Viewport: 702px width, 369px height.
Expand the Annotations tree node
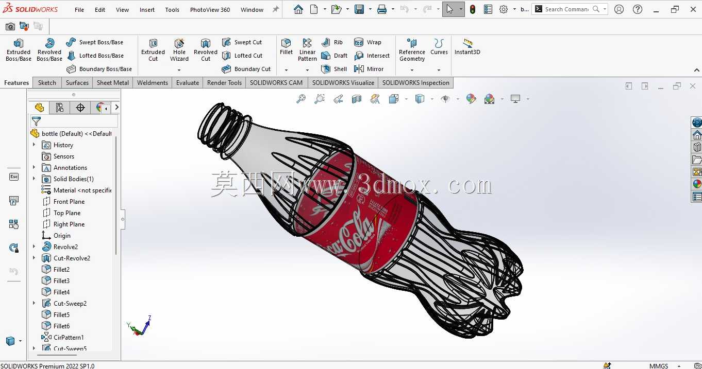[34, 168]
